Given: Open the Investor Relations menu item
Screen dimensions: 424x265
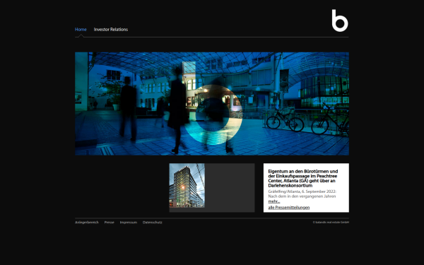Looking at the screenshot, I should (x=111, y=30).
